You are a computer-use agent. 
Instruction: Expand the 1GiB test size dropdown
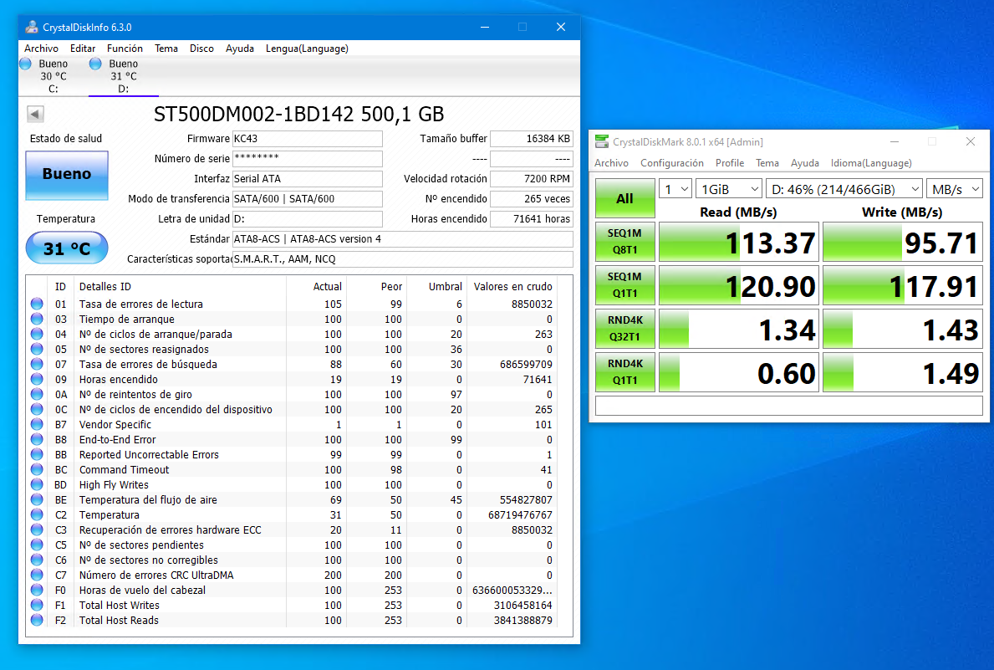pos(729,189)
